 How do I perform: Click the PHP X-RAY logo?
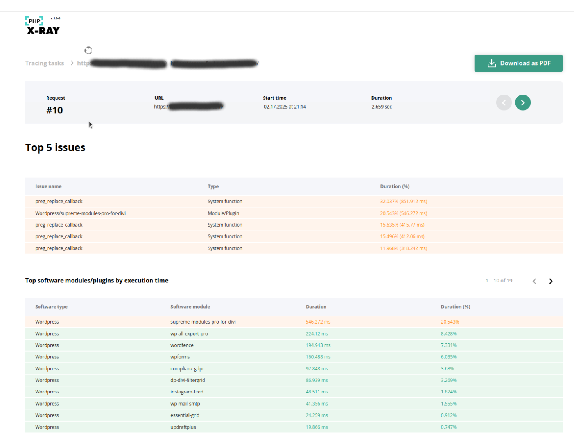point(43,26)
